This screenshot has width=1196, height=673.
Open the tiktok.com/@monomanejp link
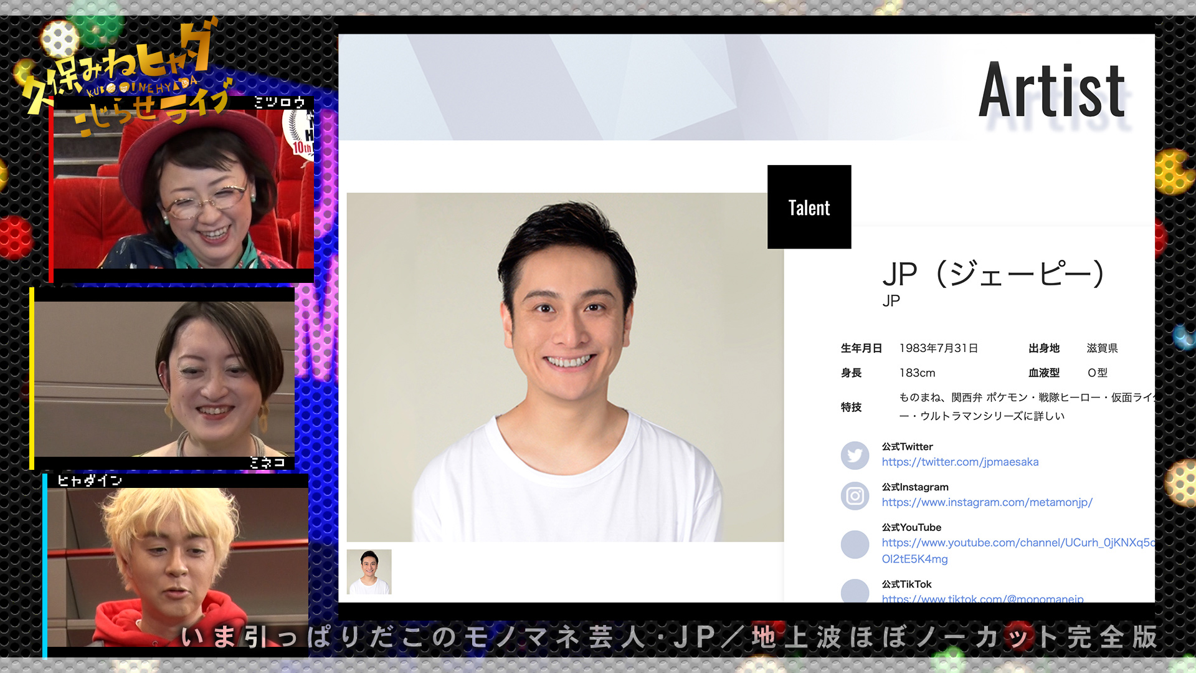982,597
